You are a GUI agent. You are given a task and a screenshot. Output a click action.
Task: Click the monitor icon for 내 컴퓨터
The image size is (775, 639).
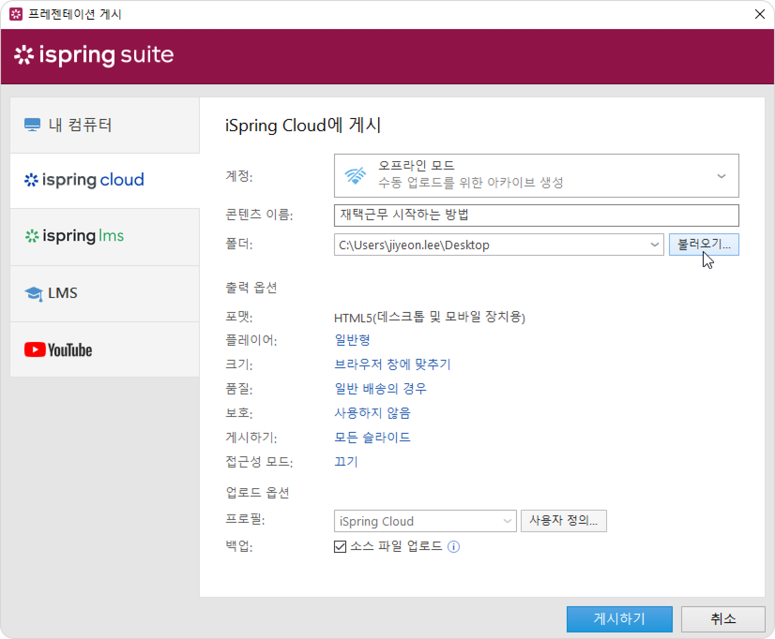32,125
